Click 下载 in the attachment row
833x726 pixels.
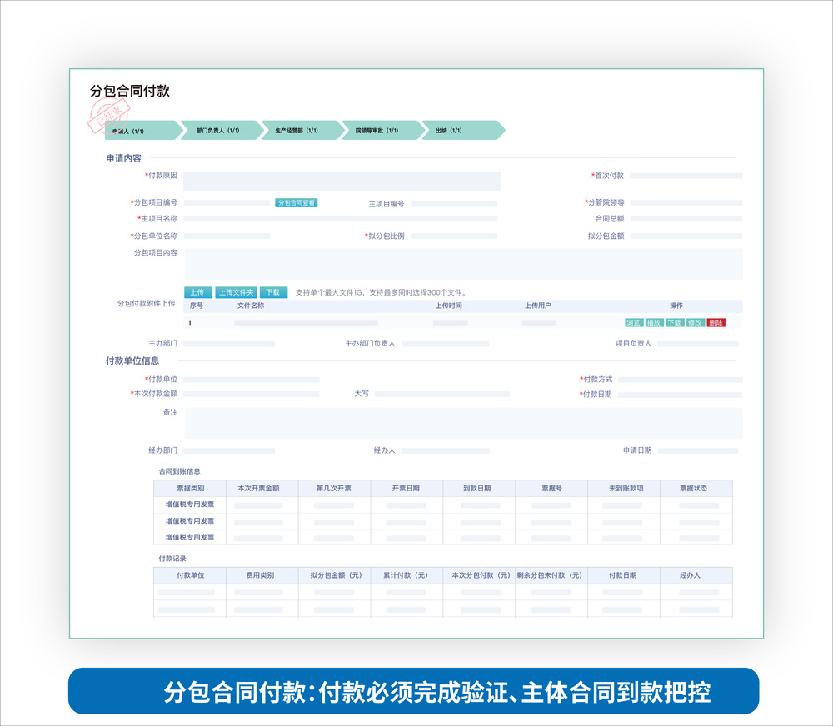(x=674, y=322)
